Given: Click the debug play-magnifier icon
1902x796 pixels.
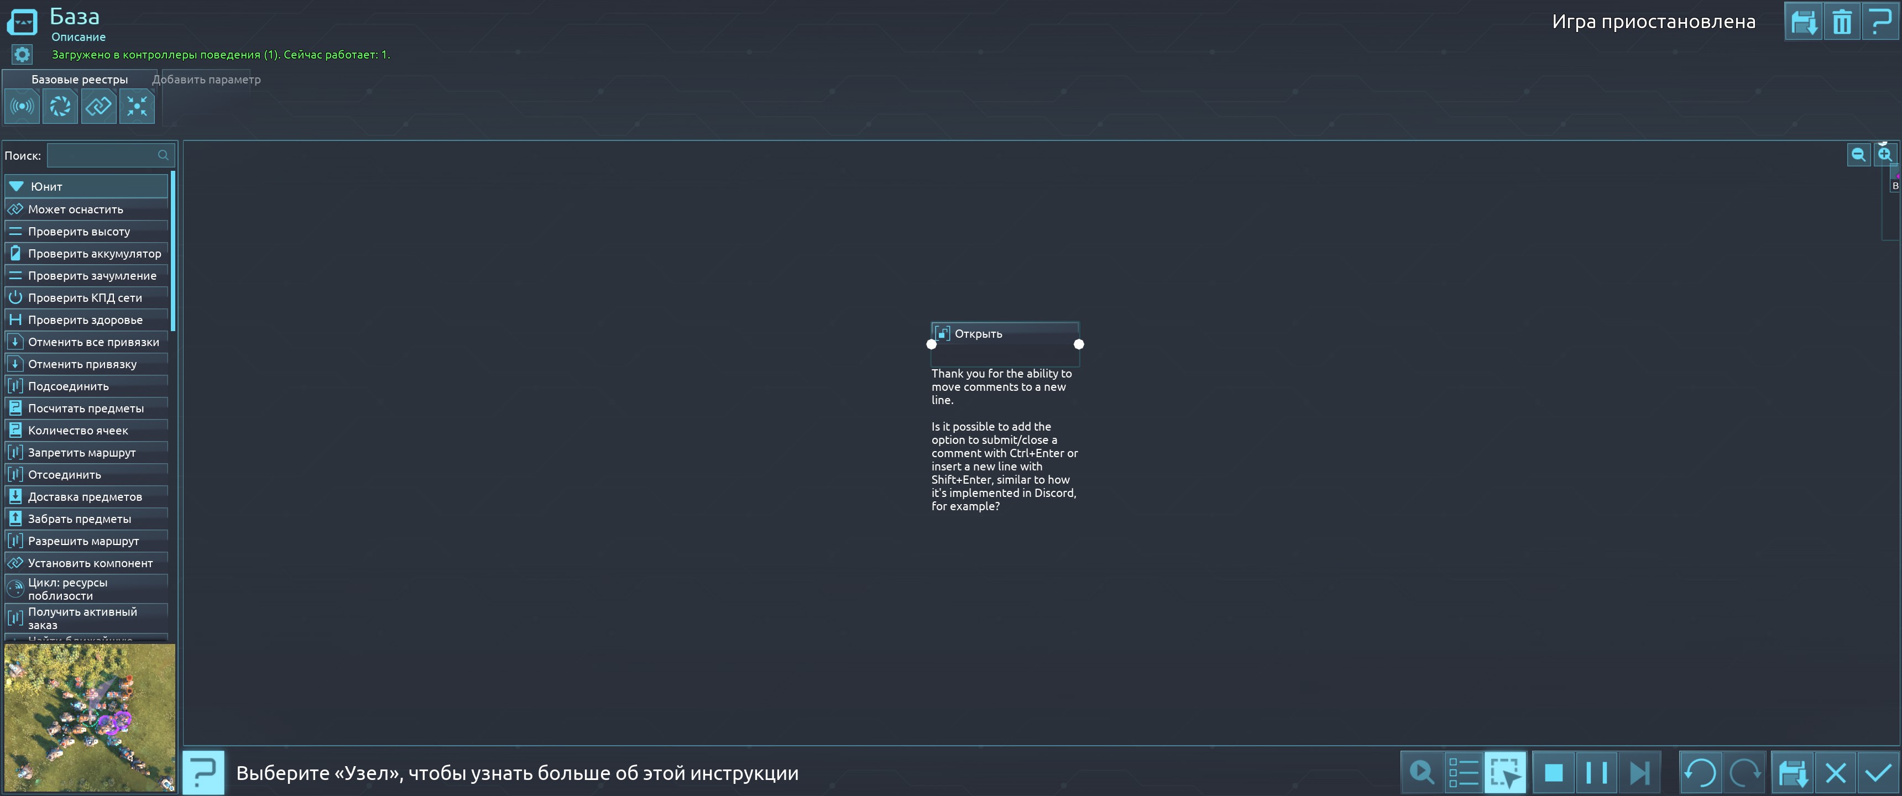Looking at the screenshot, I should pyautogui.click(x=1422, y=773).
